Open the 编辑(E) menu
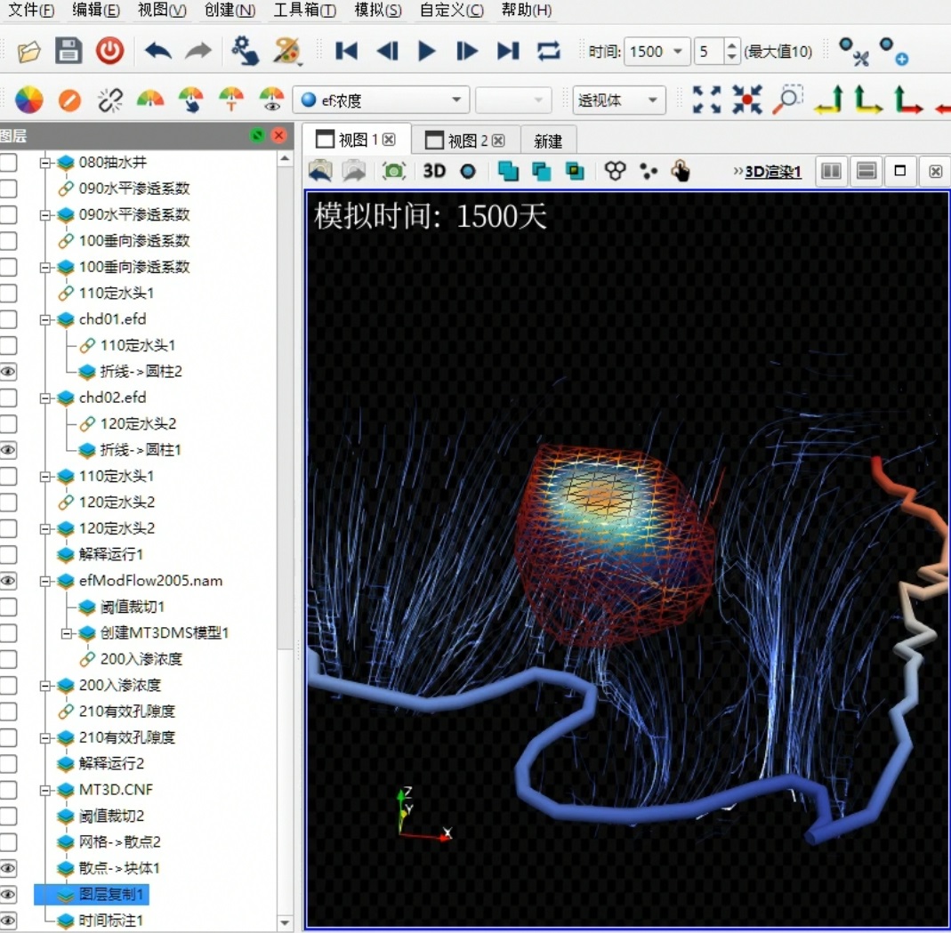 pyautogui.click(x=95, y=11)
